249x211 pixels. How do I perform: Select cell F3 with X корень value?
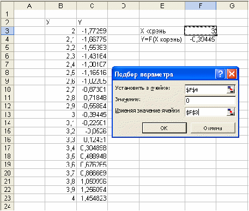(201, 31)
